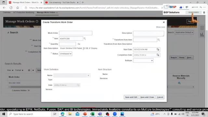Cancel the Create Transform Work Order dialog
The image size is (208, 117).
click(x=160, y=97)
